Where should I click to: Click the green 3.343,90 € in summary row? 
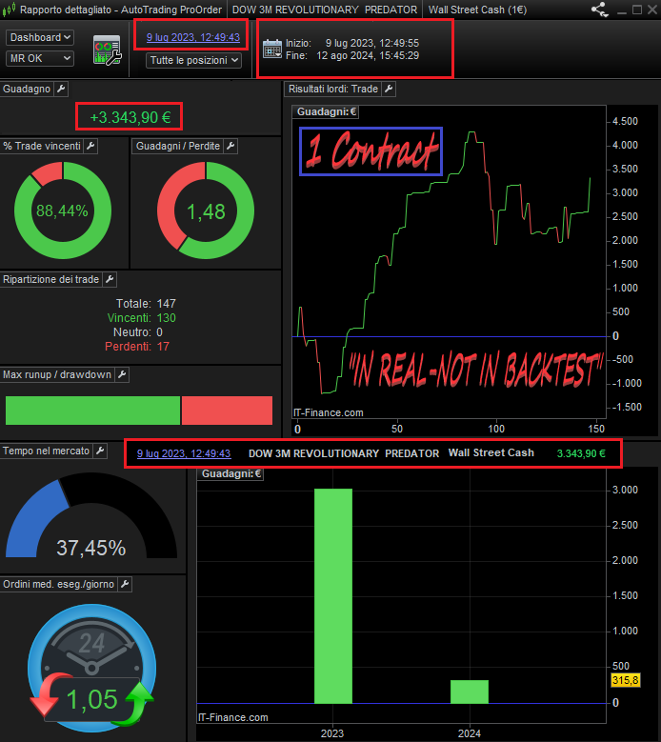click(581, 453)
